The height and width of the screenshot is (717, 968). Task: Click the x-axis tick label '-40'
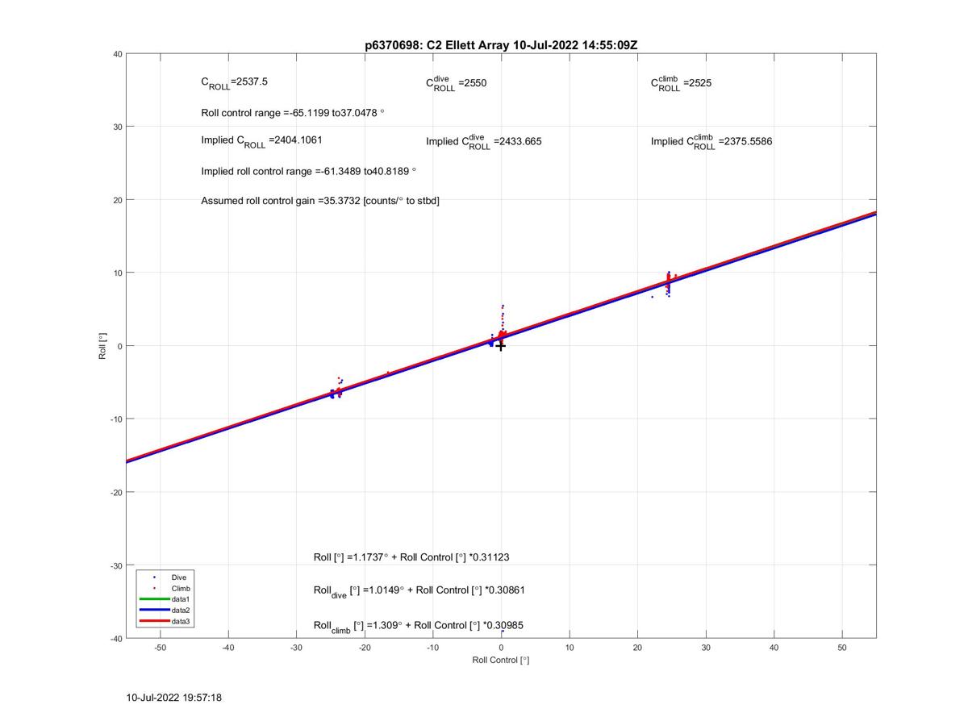228,648
